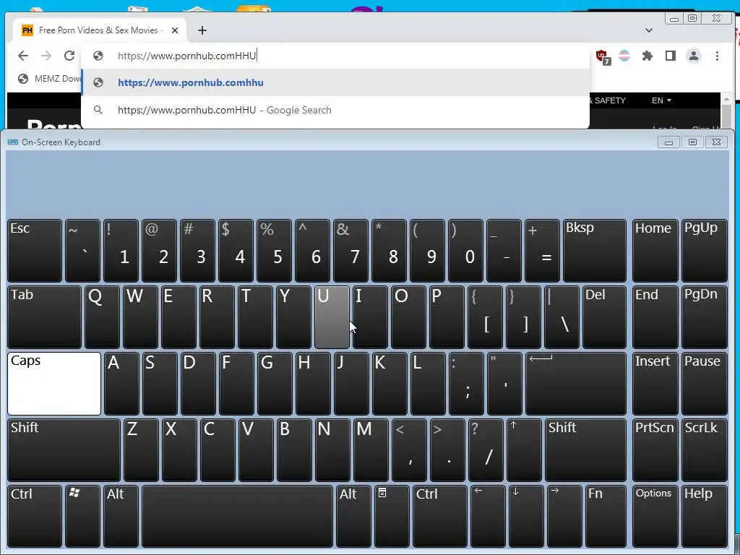Screen dimensions: 740x555
Task: Toggle the ScrLk key
Action: point(704,449)
